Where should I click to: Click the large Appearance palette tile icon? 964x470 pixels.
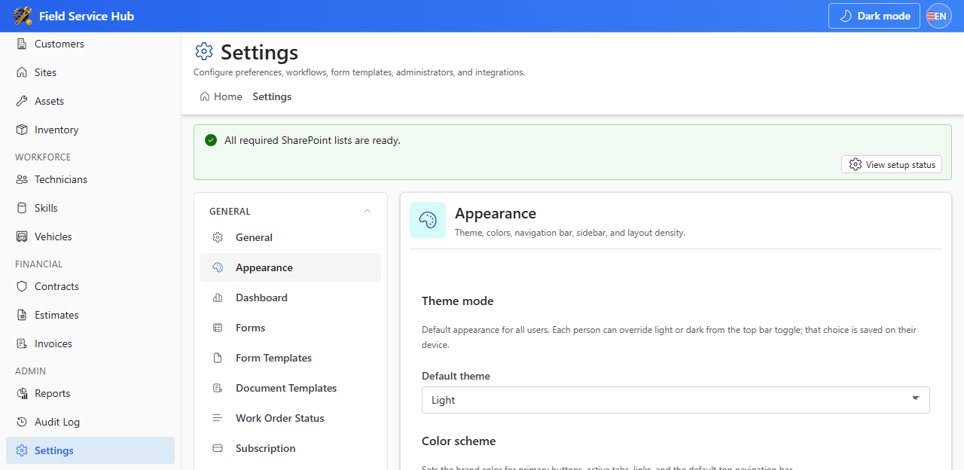(428, 220)
